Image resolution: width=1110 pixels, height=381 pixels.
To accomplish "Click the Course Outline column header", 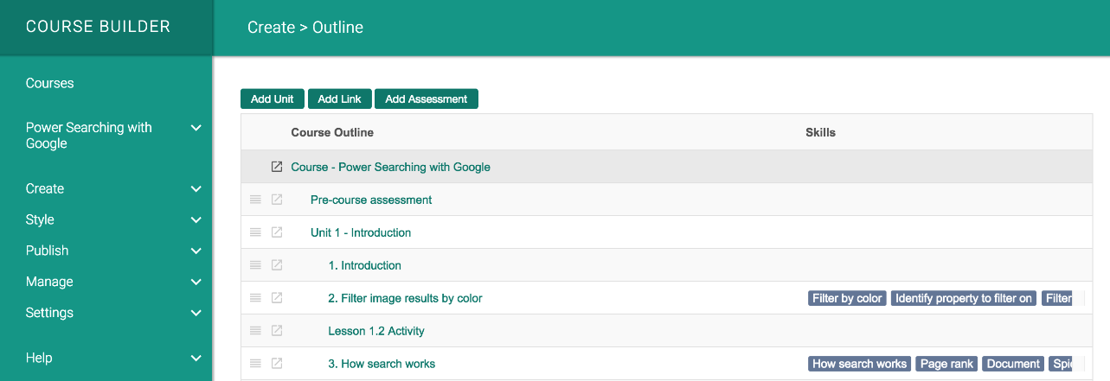I will [332, 132].
